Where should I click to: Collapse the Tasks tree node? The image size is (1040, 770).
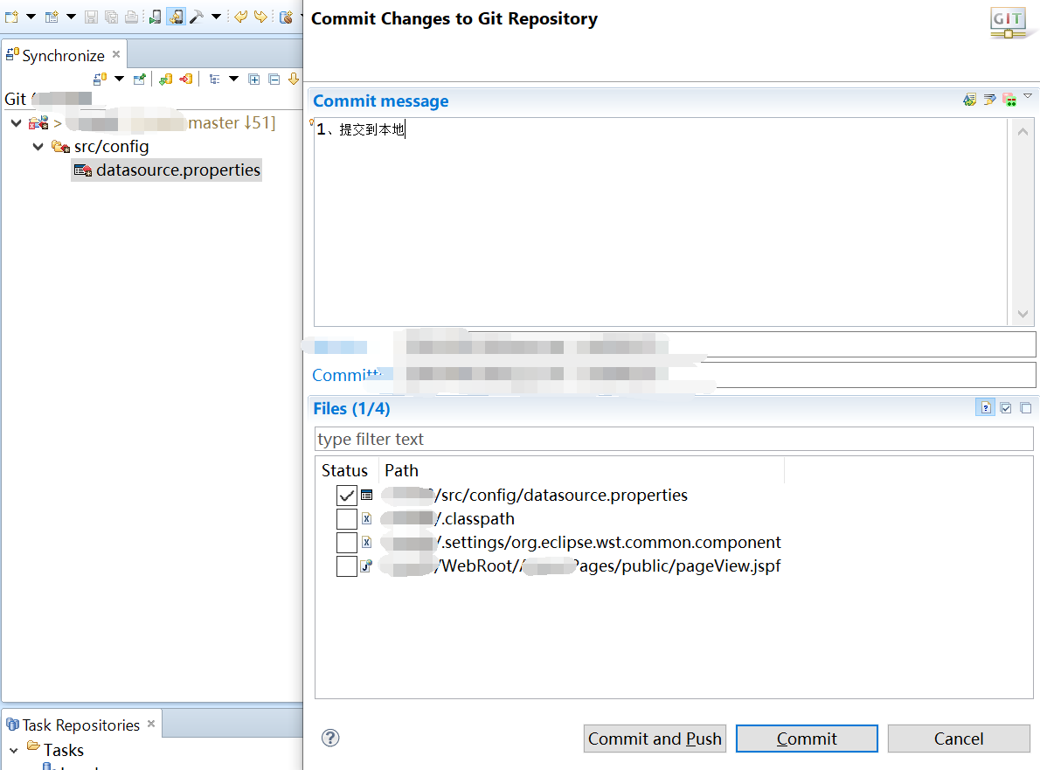(14, 750)
